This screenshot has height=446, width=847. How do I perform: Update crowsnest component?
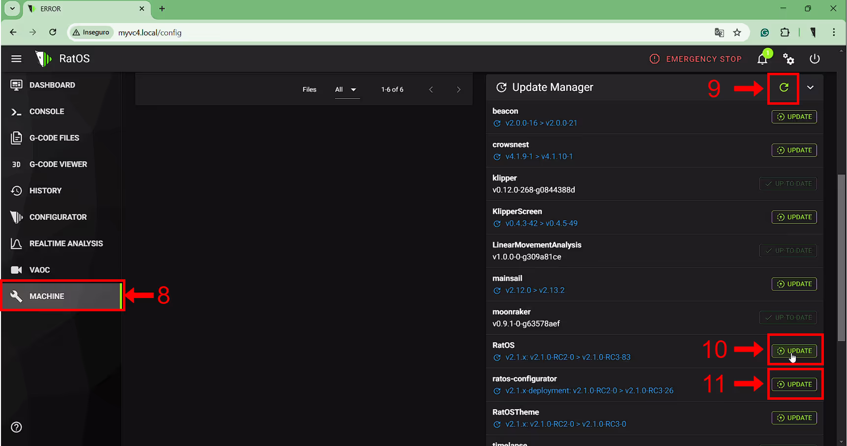click(794, 150)
